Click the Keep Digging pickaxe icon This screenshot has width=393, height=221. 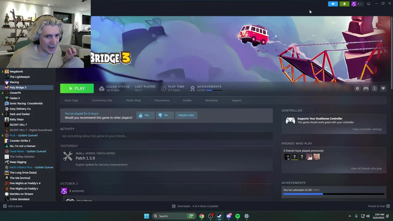click(7, 162)
